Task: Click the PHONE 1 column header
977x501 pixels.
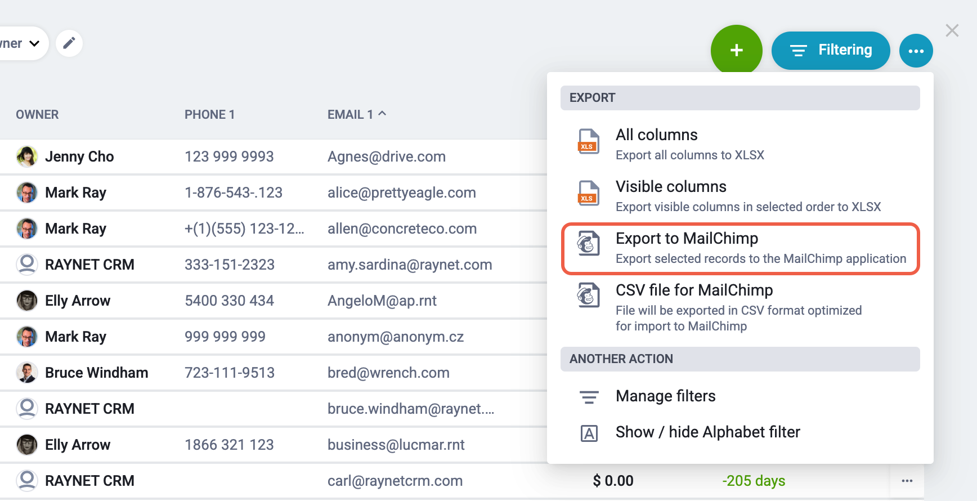Action: pyautogui.click(x=209, y=114)
